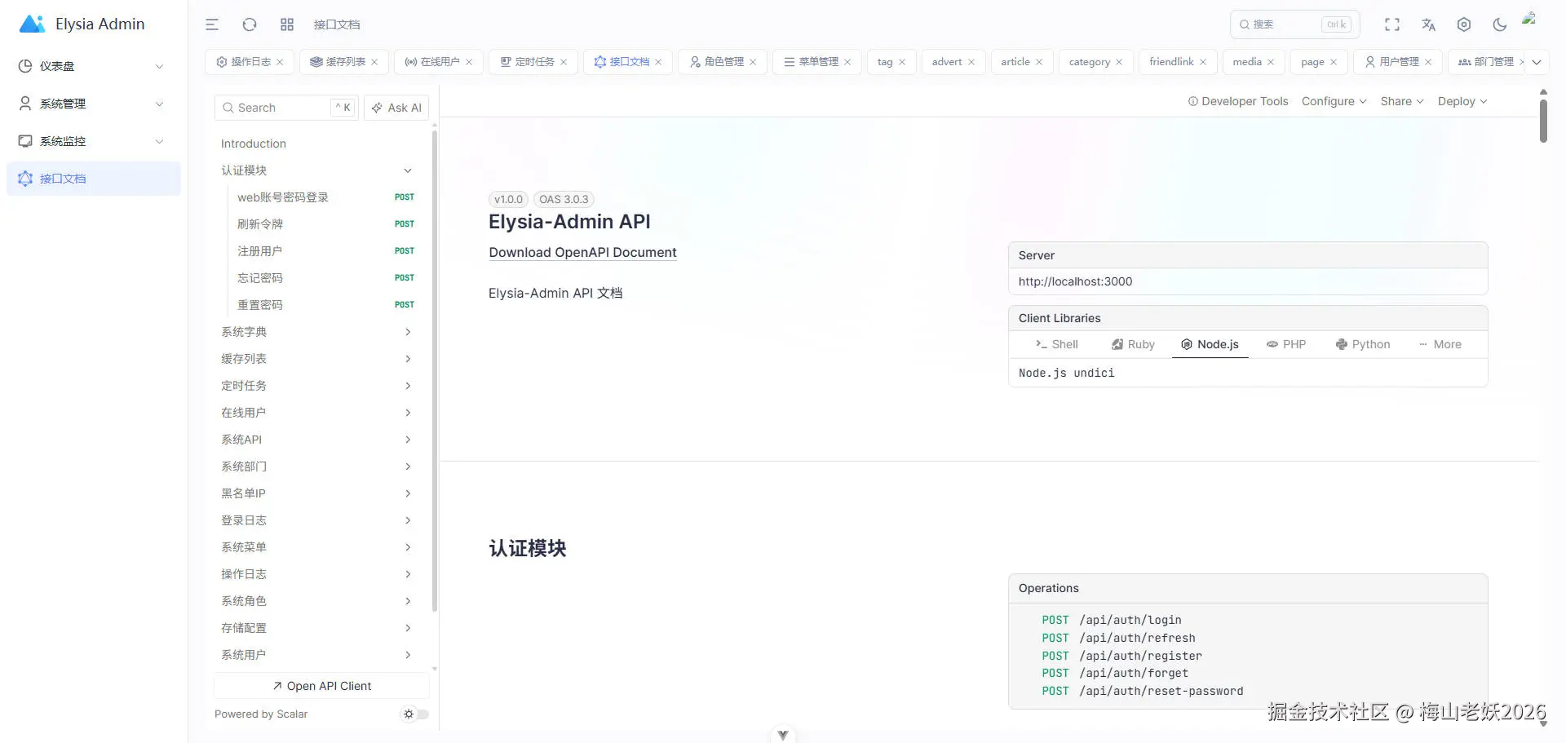The height and width of the screenshot is (743, 1566).
Task: Close the media tab
Action: [1271, 62]
